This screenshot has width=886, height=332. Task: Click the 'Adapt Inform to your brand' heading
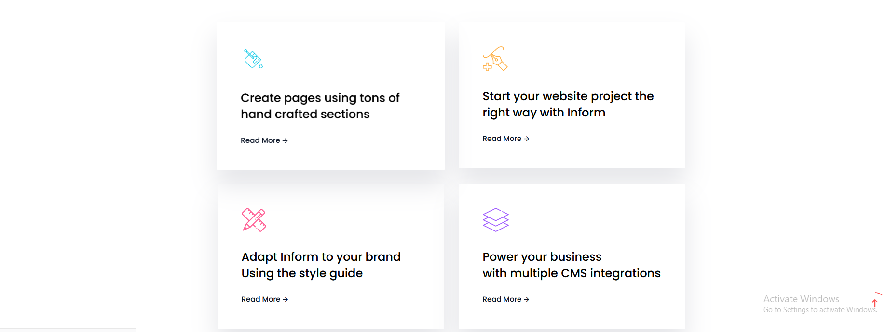click(x=321, y=257)
